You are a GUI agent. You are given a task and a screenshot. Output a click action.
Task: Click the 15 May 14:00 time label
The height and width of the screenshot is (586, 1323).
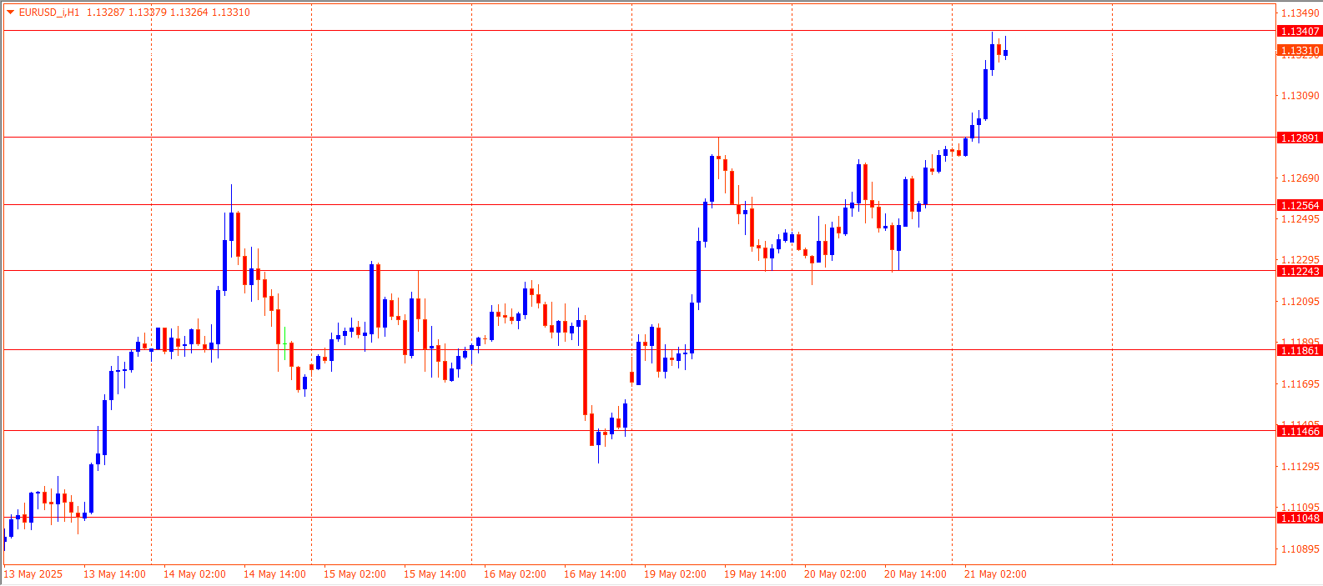click(435, 574)
